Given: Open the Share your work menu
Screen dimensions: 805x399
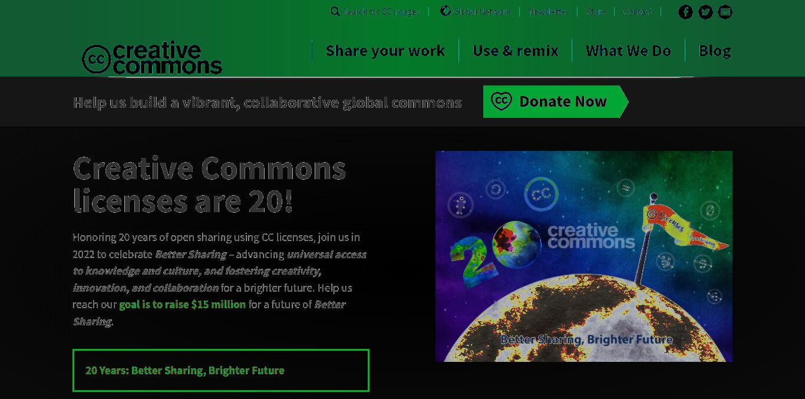Looking at the screenshot, I should point(385,51).
